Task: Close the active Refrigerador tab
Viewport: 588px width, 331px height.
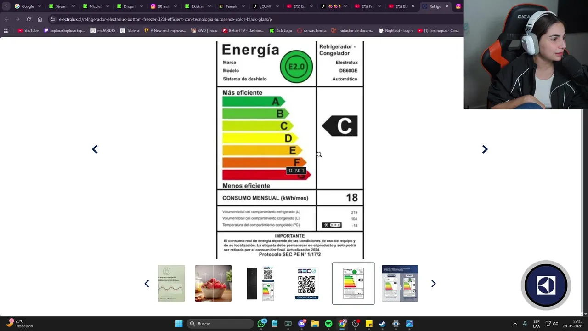Action: 447,6
